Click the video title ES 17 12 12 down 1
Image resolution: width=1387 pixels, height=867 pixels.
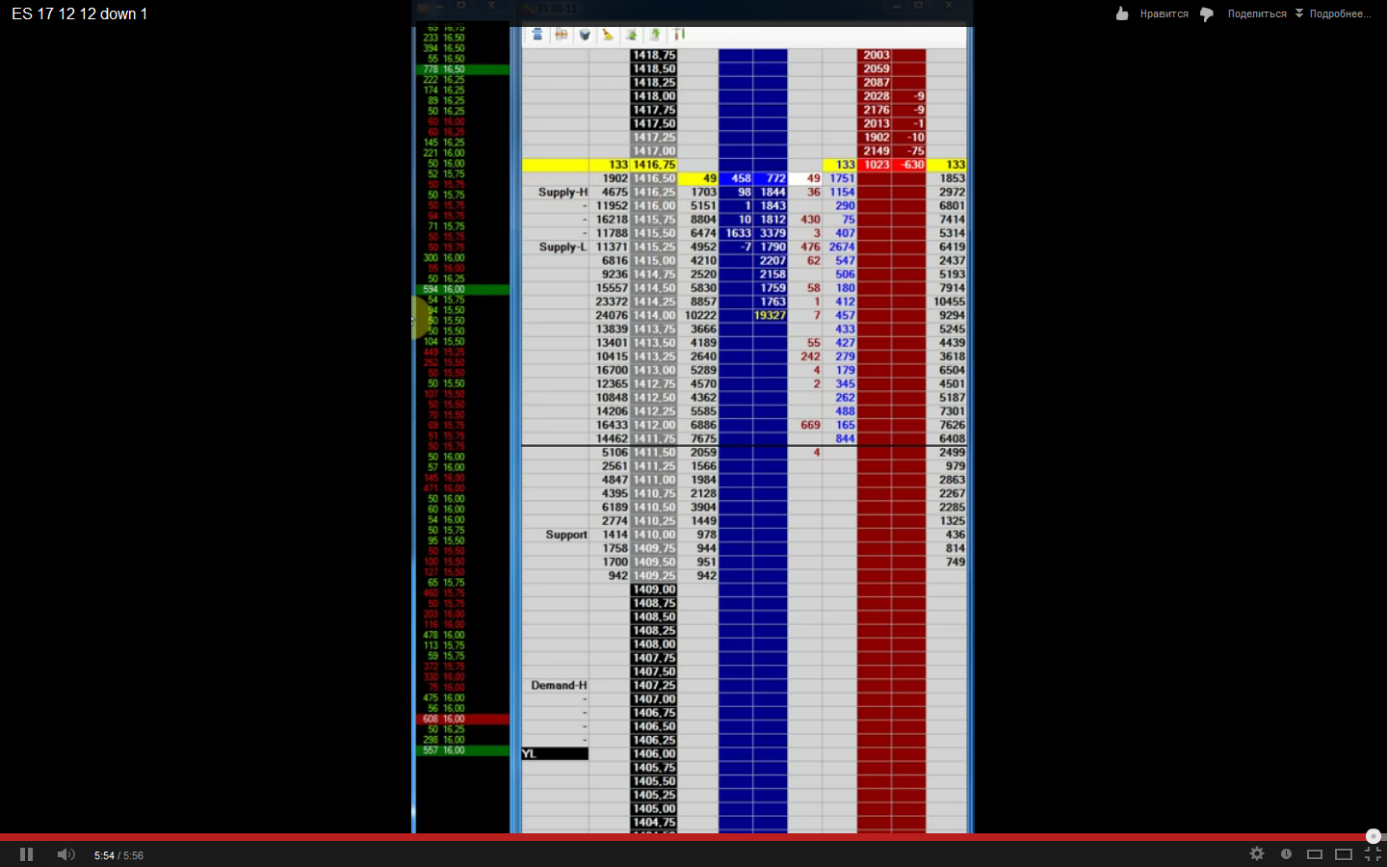pos(79,14)
